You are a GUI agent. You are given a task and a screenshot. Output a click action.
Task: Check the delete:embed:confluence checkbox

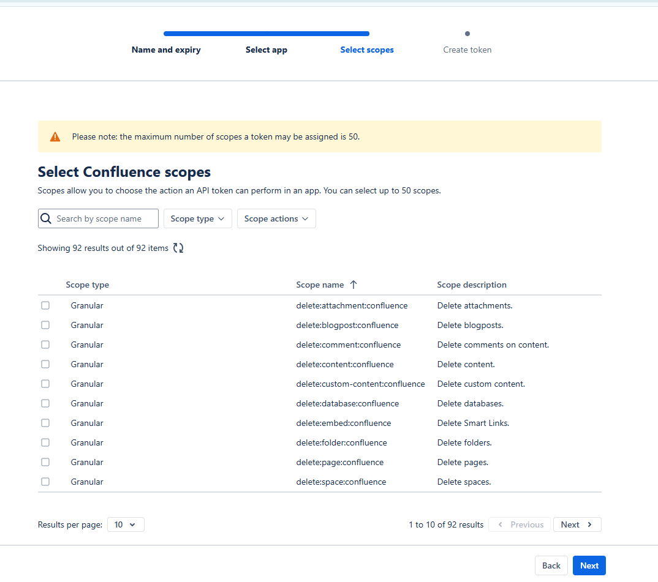[x=45, y=423]
